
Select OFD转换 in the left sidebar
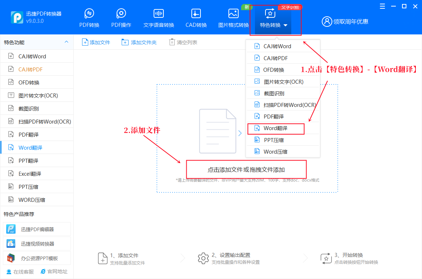point(37,83)
